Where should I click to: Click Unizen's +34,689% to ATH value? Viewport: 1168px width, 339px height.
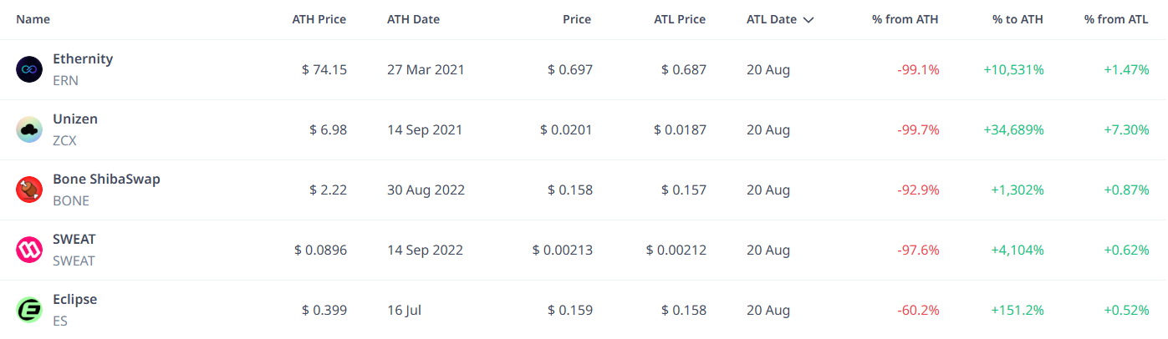1012,129
